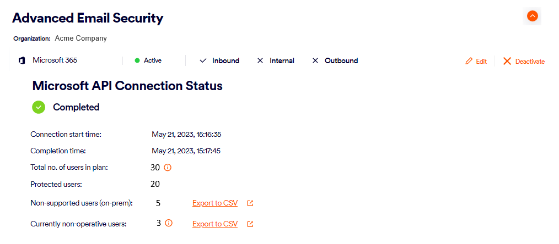Image resolution: width=559 pixels, height=244 pixels.
Task: Export currently non-operative users to CSV
Action: tap(215, 224)
